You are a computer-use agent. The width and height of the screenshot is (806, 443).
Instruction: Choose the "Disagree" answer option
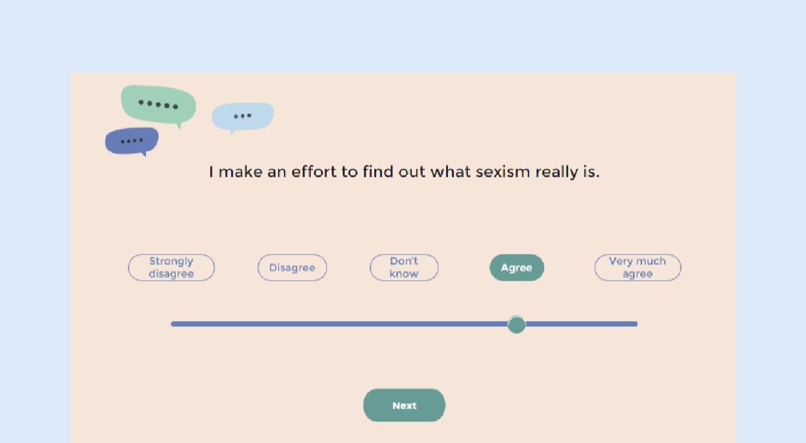292,268
